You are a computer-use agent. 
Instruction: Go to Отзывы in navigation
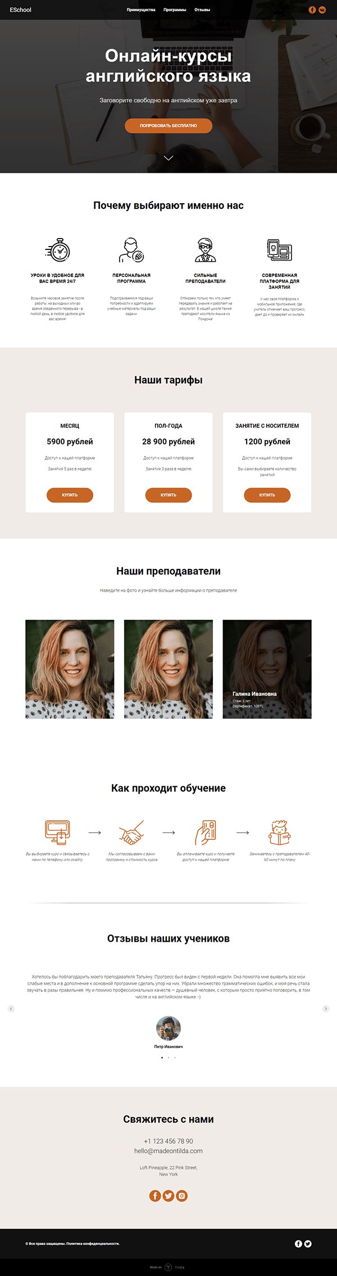202,10
